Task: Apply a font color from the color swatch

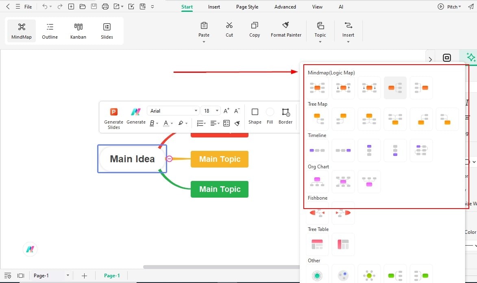Action: point(166,123)
